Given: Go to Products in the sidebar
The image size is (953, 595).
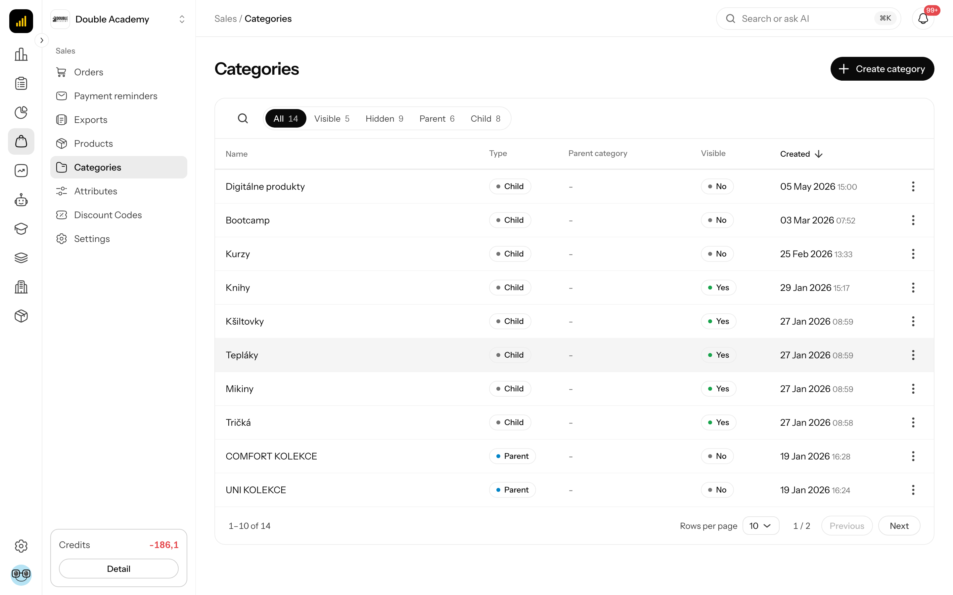Looking at the screenshot, I should point(118,144).
